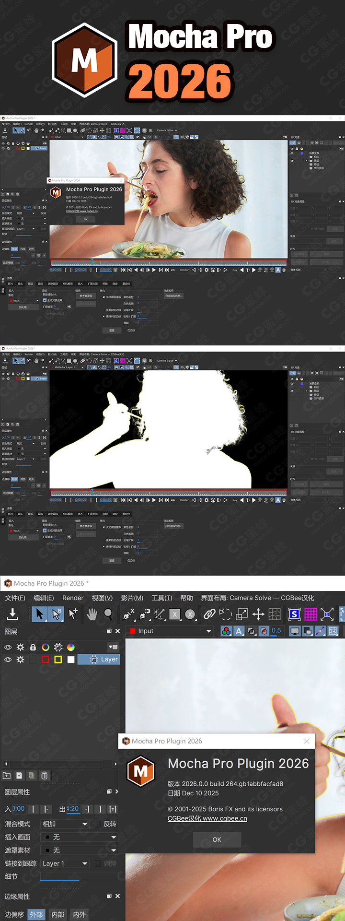Toggle eye visibility on enlarged 'Layer' row
This screenshot has height=921, width=345.
click(8, 660)
